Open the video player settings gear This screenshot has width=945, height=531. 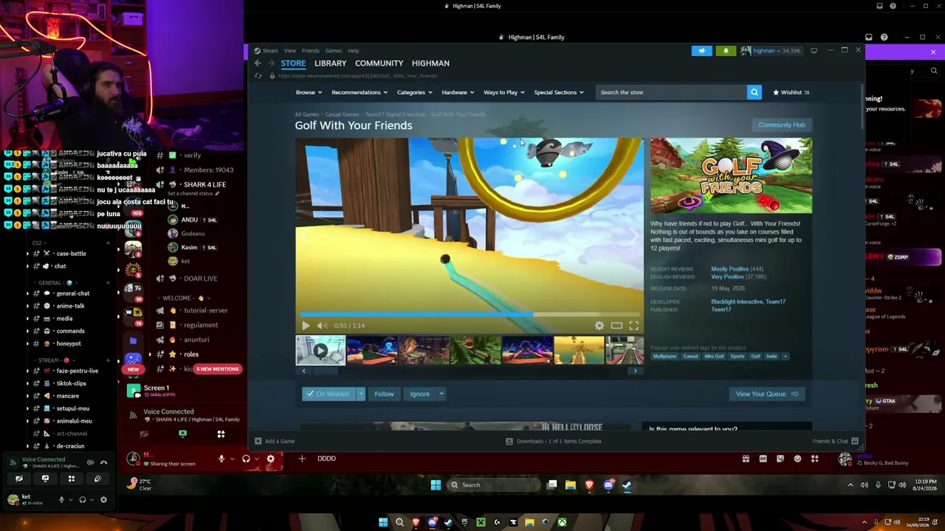[x=599, y=325]
